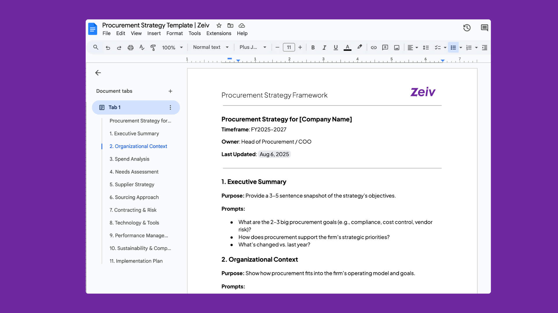Viewport: 558px width, 313px height.
Task: Insert an image from the toolbar
Action: pyautogui.click(x=397, y=47)
